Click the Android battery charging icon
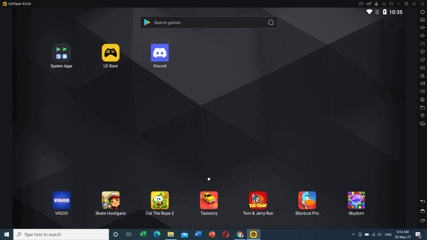 coord(385,12)
